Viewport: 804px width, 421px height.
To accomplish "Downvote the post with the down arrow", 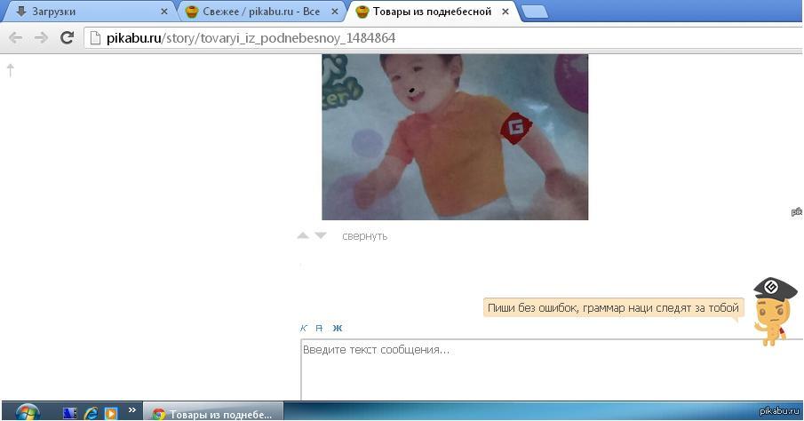I will 321,236.
